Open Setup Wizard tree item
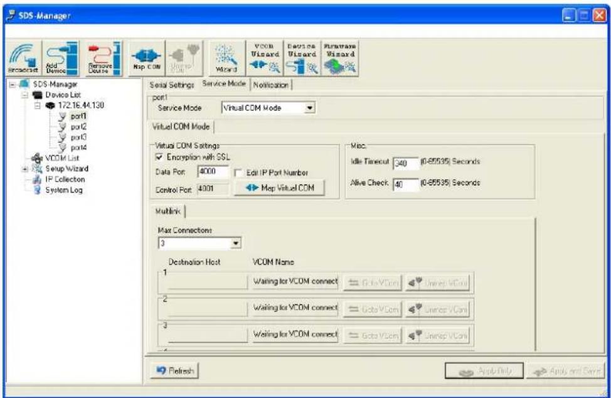Image resolution: width=611 pixels, height=398 pixels. click(x=66, y=169)
